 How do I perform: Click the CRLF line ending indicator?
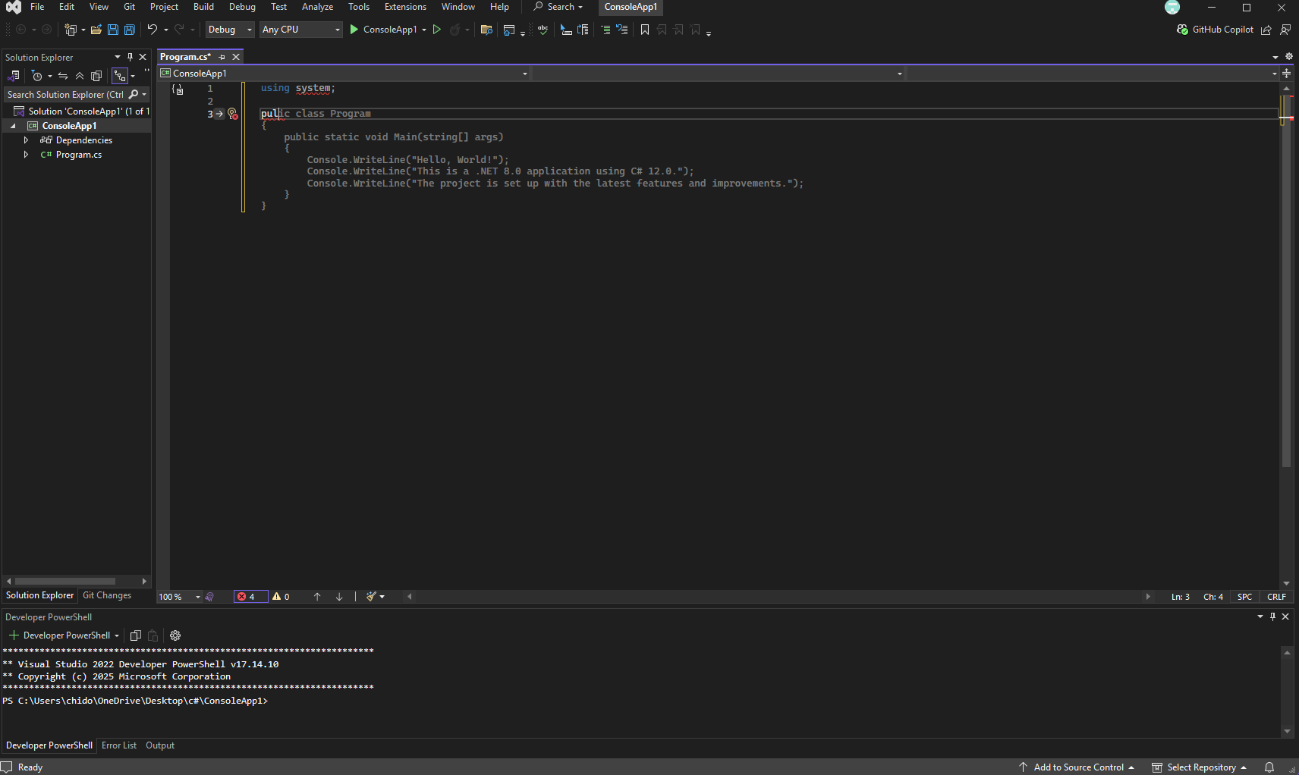point(1277,597)
